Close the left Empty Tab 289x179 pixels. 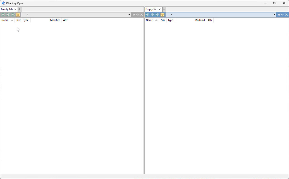point(15,9)
